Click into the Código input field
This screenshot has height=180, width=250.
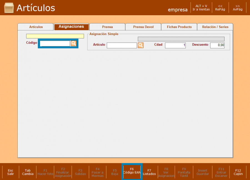[x=55, y=43]
